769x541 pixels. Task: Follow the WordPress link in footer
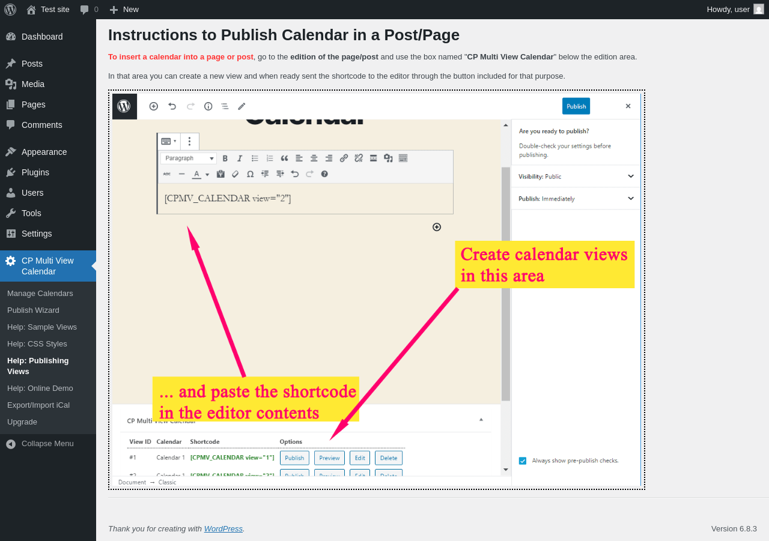click(223, 529)
